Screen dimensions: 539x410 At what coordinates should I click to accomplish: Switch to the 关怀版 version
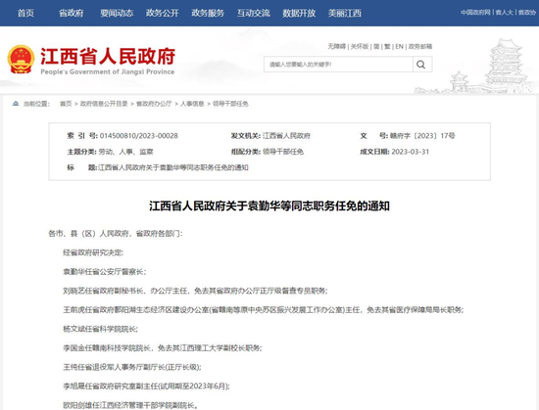[x=360, y=46]
